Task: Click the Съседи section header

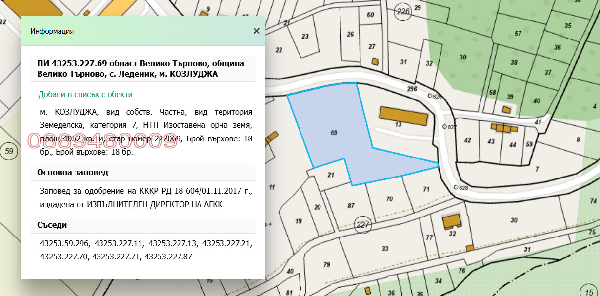Action: tap(52, 225)
